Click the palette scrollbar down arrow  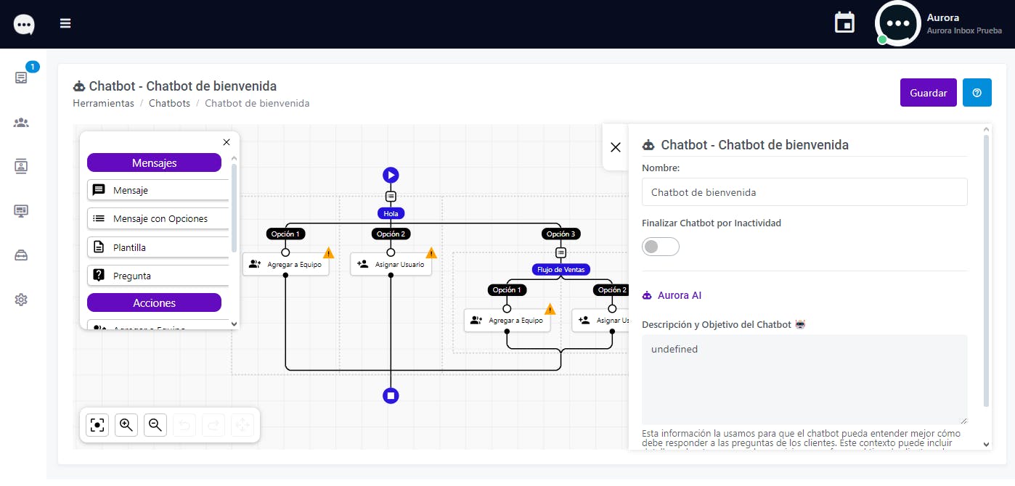coord(234,324)
